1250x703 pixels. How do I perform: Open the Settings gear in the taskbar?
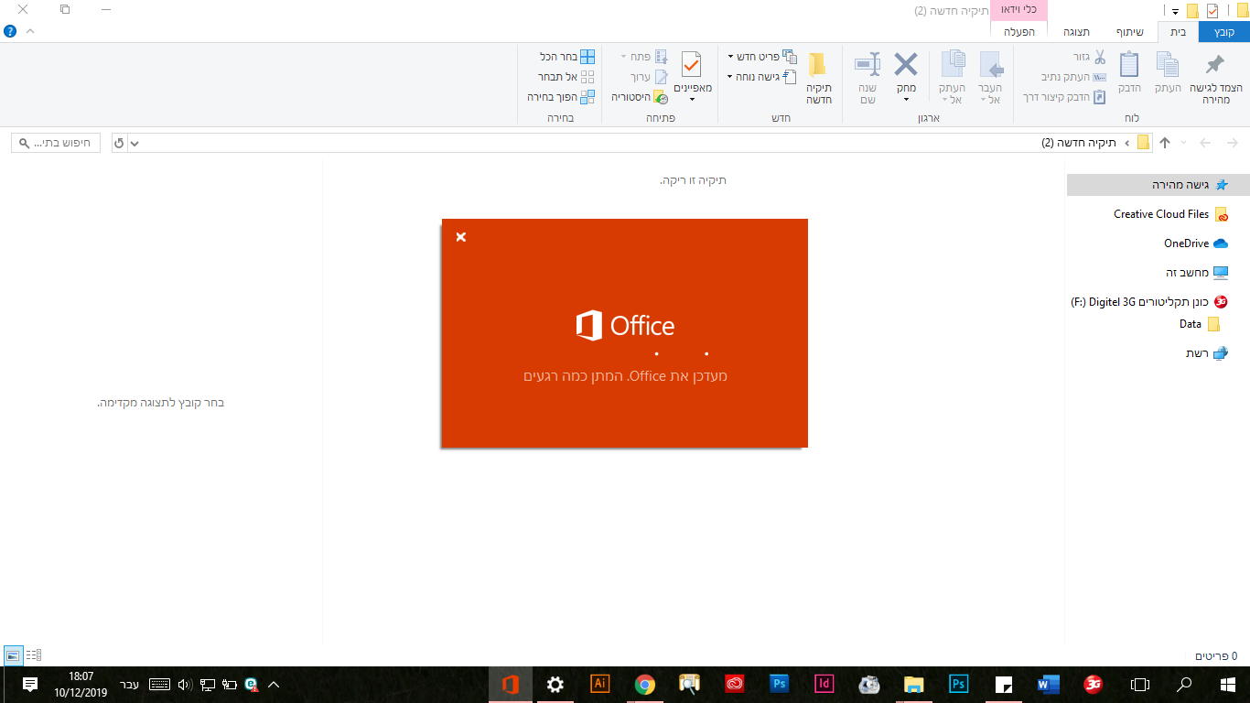point(555,684)
